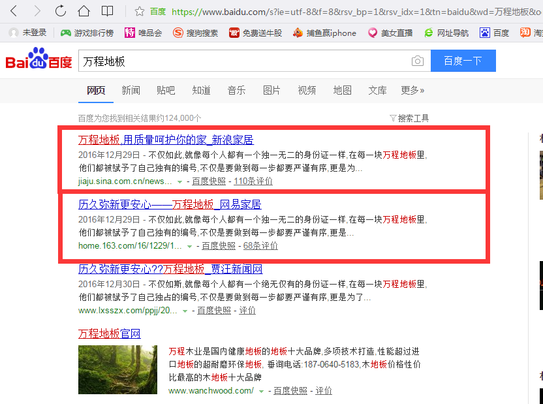
Task: Focus the browser address bar URL
Action: (357, 12)
